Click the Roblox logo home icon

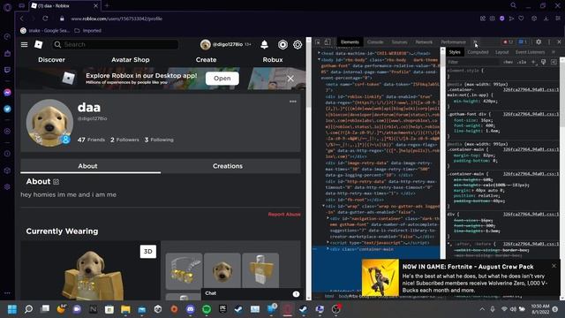(x=38, y=44)
